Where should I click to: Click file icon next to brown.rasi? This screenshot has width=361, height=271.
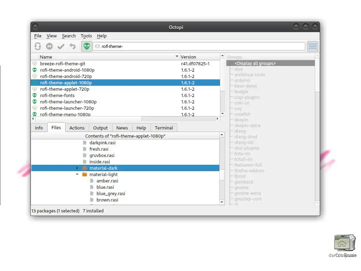92,200
